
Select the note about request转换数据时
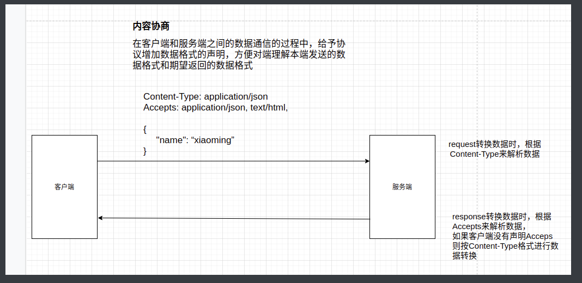click(x=495, y=149)
